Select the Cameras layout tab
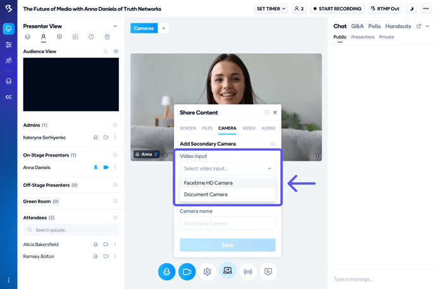The image size is (435, 289). (x=144, y=28)
